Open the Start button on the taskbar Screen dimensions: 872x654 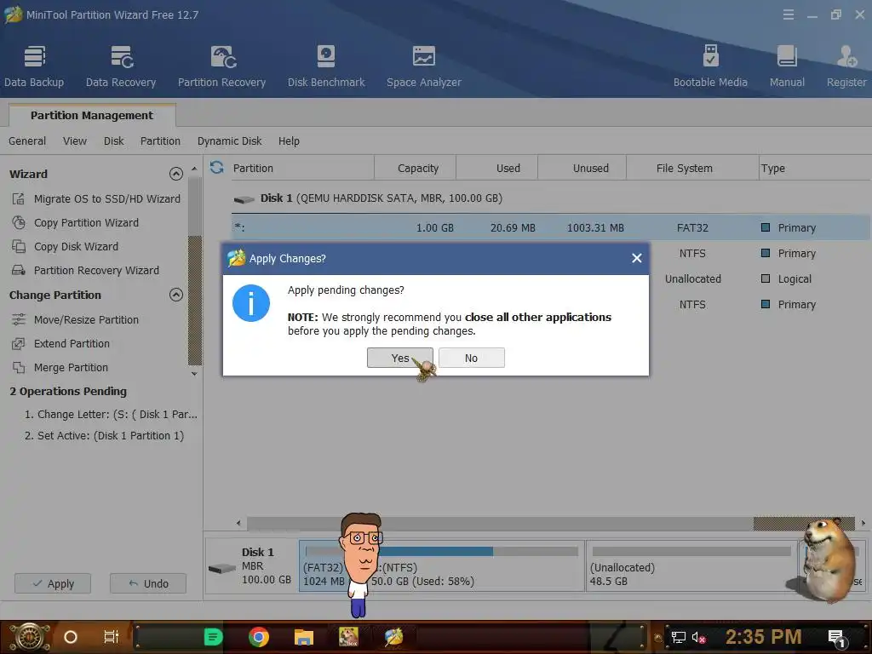tap(30, 637)
